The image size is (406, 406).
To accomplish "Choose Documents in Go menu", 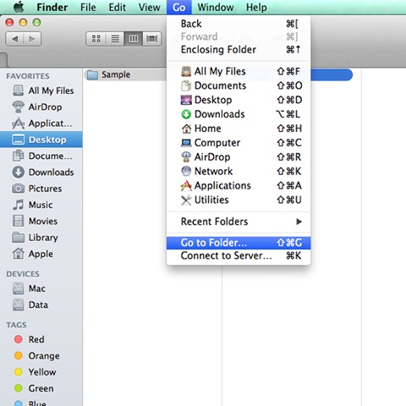I will click(x=239, y=85).
